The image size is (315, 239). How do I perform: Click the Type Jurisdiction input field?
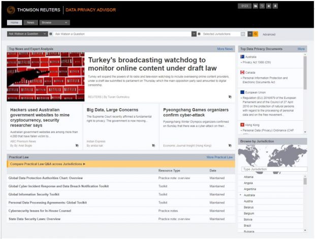(274, 169)
